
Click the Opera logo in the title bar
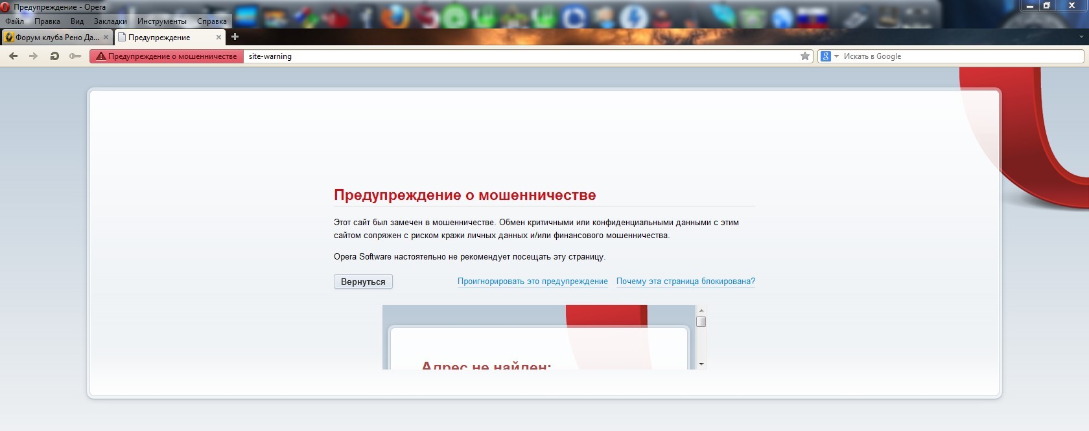(x=5, y=7)
